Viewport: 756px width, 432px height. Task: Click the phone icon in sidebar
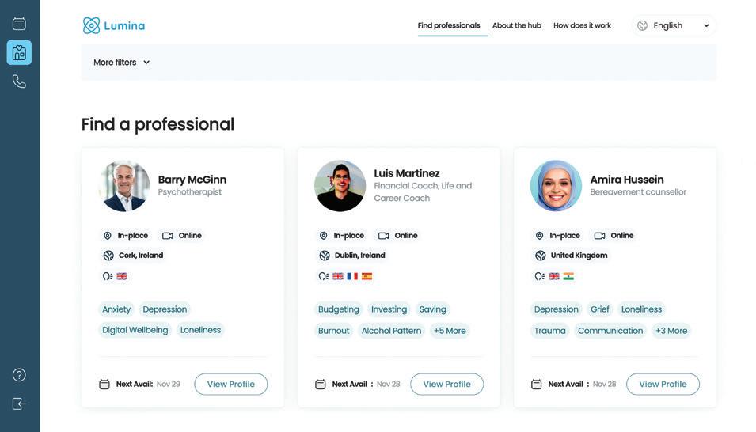(19, 81)
